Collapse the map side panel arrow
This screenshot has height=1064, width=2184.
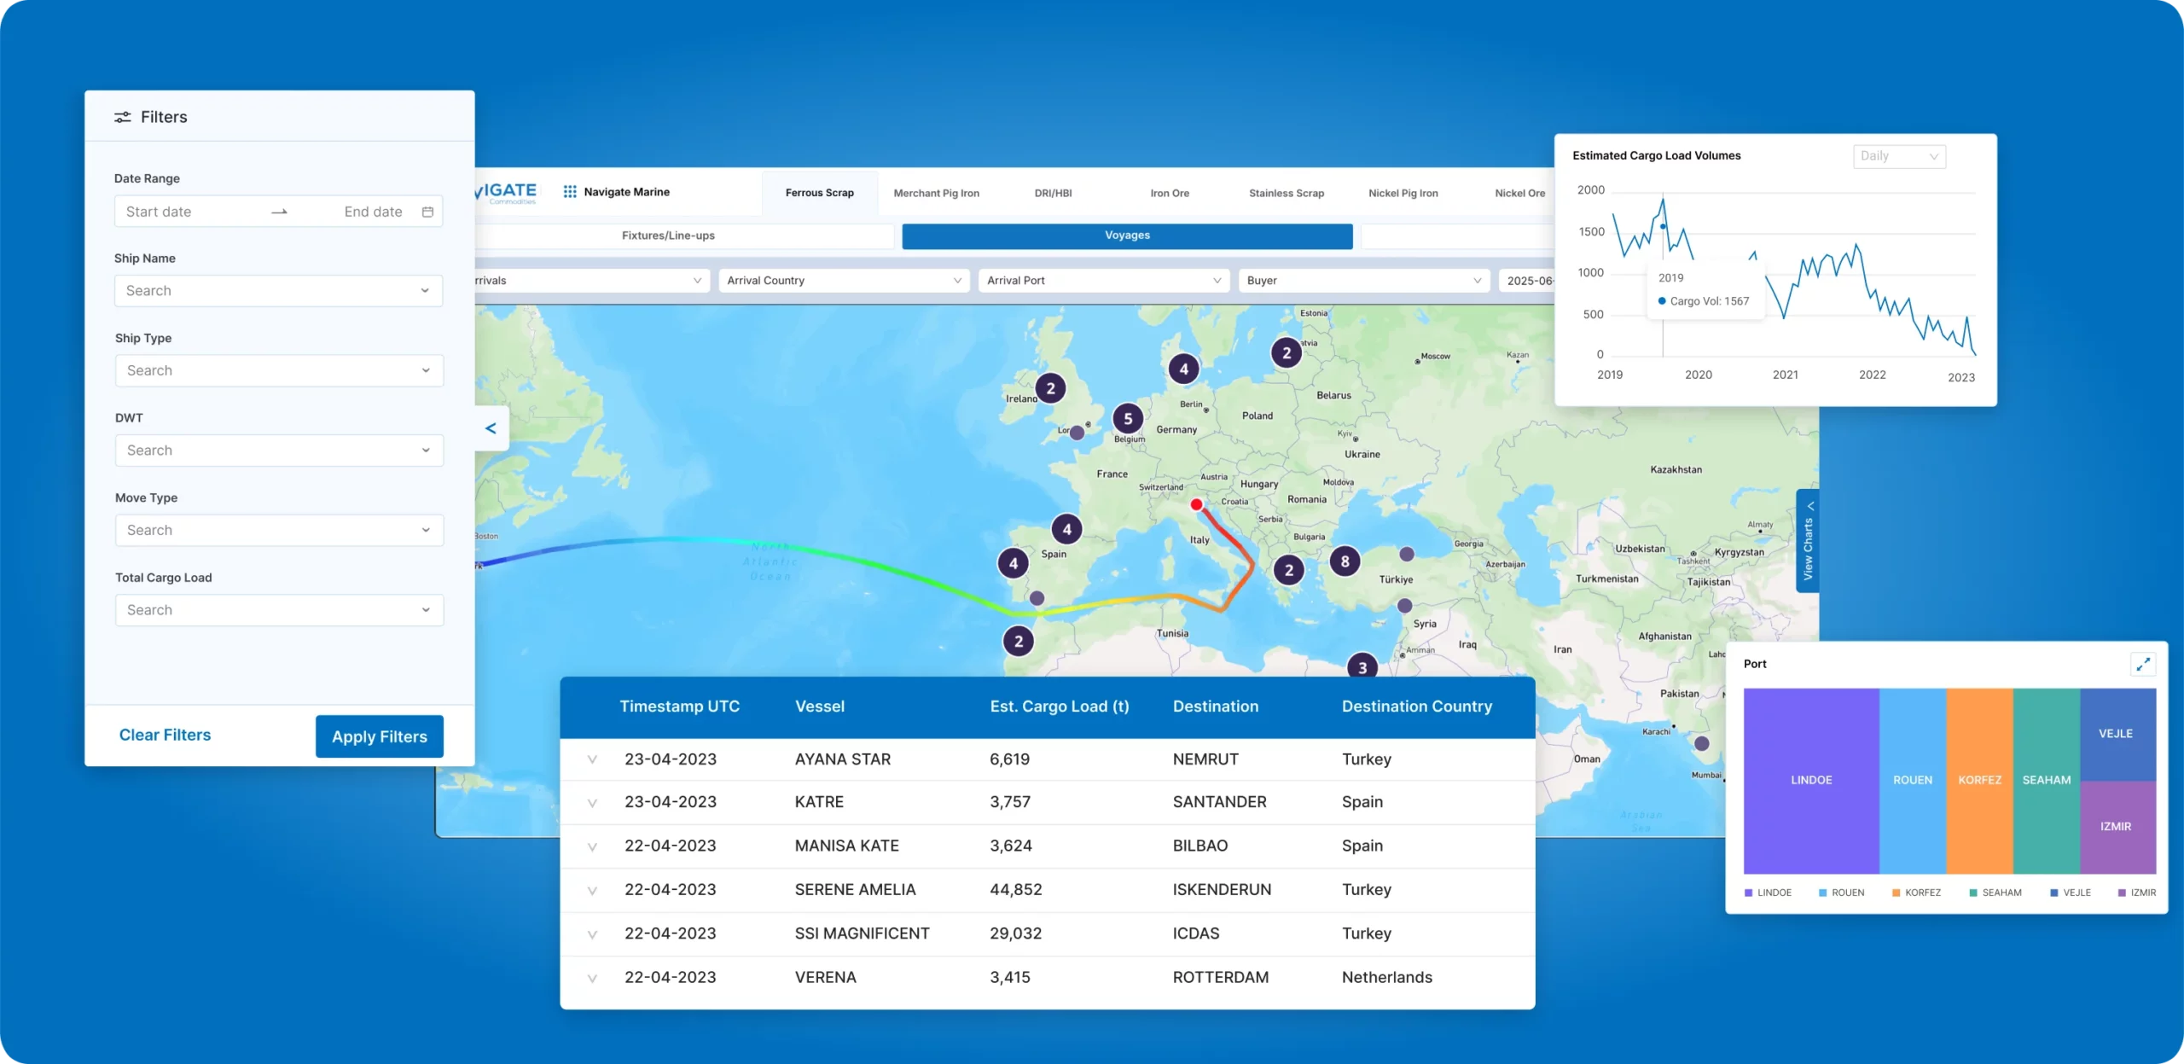pyautogui.click(x=491, y=428)
